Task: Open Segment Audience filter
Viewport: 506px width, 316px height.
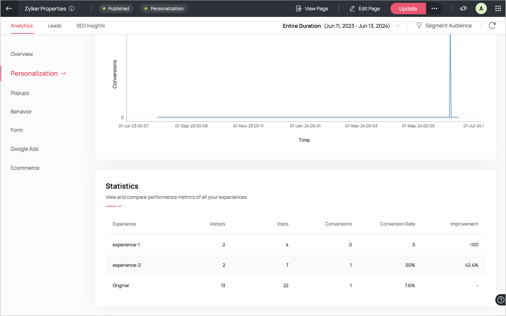Action: (x=444, y=26)
